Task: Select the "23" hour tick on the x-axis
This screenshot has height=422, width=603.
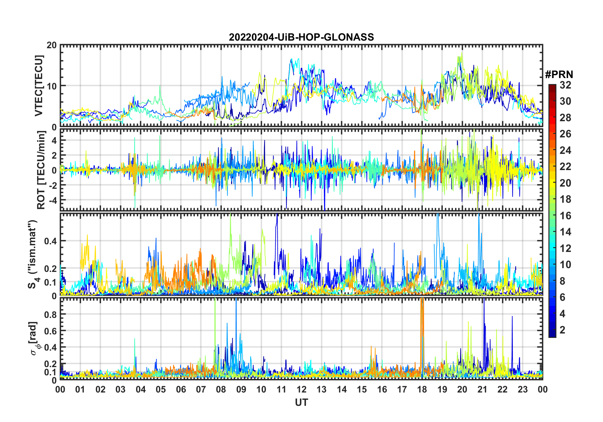Action: click(522, 389)
